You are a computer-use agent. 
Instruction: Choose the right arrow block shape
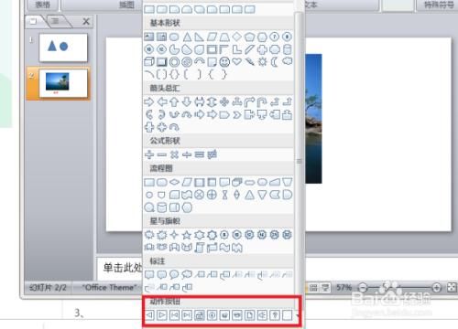(x=149, y=101)
